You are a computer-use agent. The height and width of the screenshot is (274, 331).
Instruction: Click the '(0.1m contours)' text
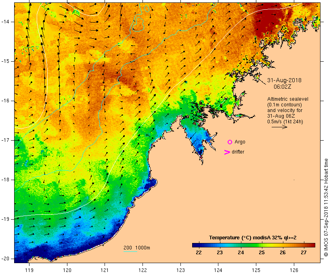pyautogui.click(x=284, y=105)
